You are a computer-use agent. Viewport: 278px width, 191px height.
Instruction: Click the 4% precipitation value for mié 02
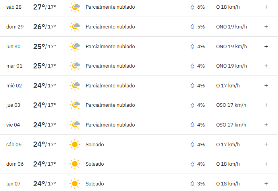click(201, 85)
